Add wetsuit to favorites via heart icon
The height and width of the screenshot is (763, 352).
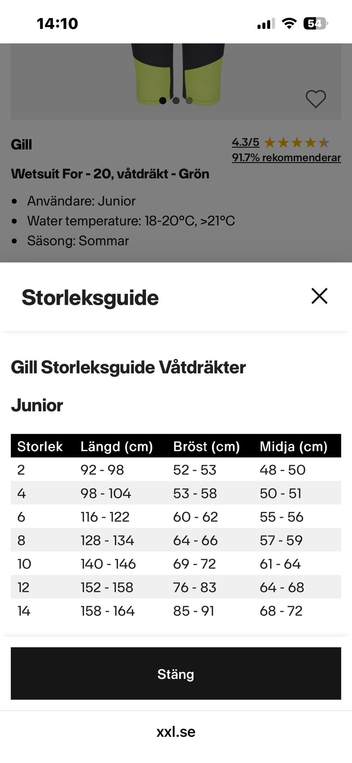click(x=316, y=99)
